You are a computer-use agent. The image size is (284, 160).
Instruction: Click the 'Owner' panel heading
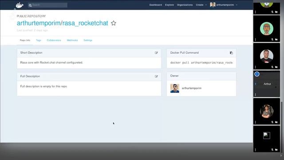(x=174, y=76)
